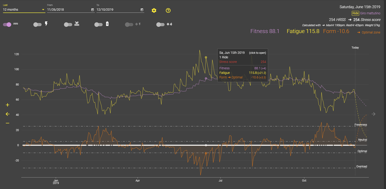386x189 pixels.
Task: Click the tooltip Fitness 88.1 (+4) row
Action: [x=243, y=68]
